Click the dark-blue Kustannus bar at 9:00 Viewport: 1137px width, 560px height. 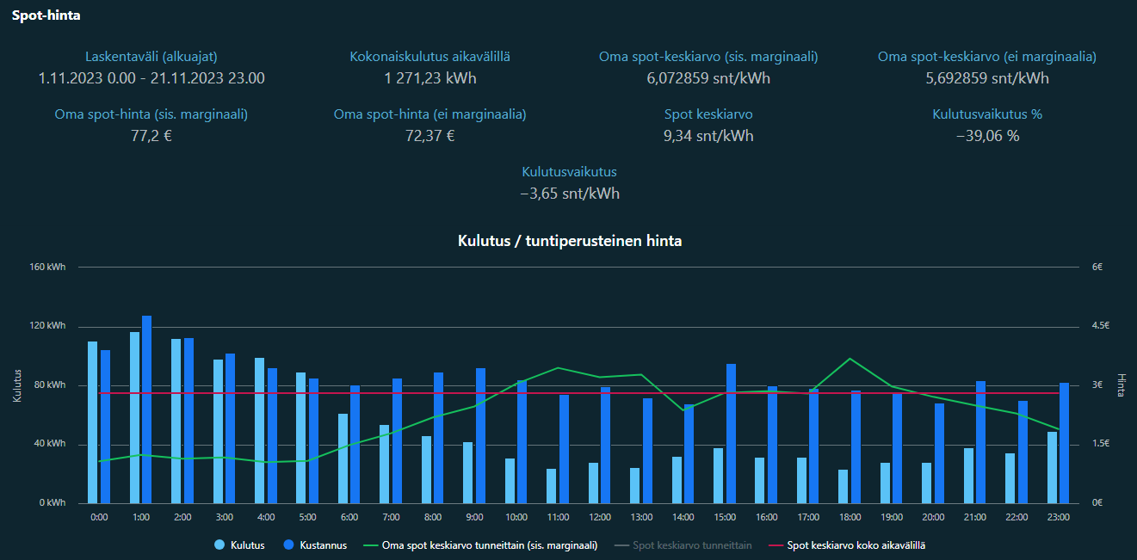point(480,435)
